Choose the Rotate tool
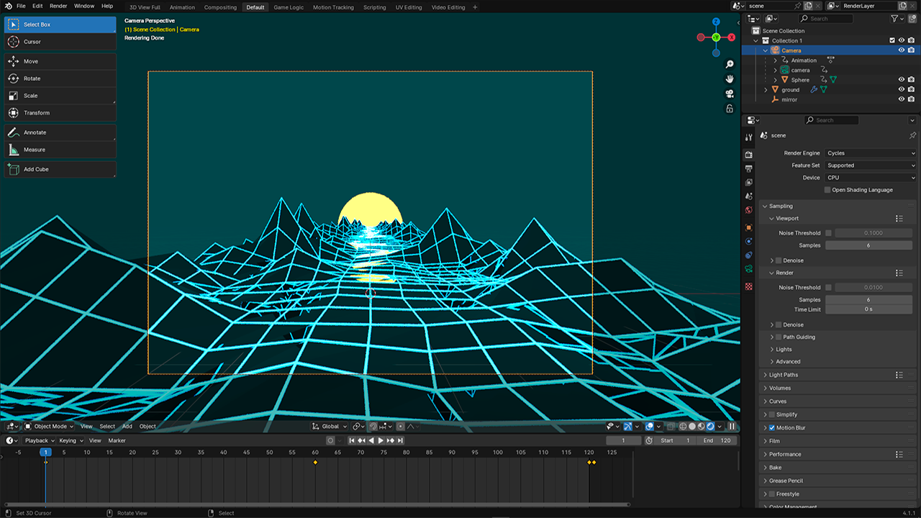Screen dimensions: 921x518 click(60, 78)
